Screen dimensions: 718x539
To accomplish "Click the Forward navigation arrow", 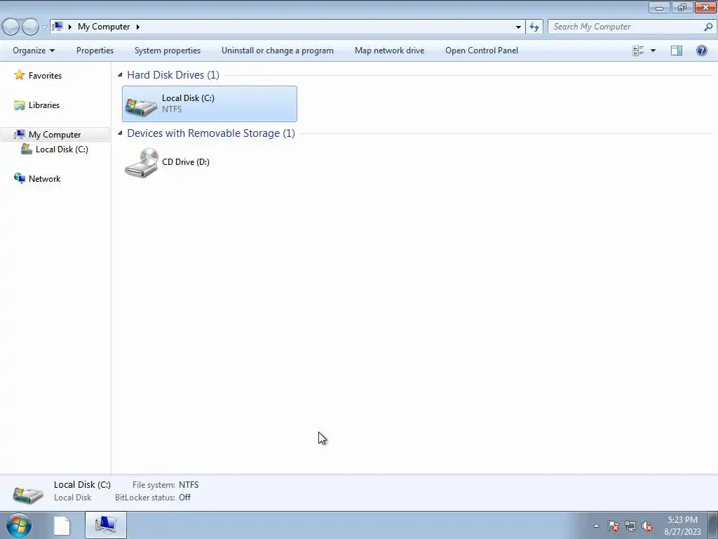I will [30, 27].
